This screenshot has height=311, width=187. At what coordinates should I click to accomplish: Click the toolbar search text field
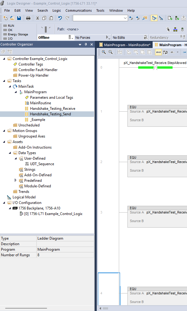pyautogui.click(x=98, y=18)
